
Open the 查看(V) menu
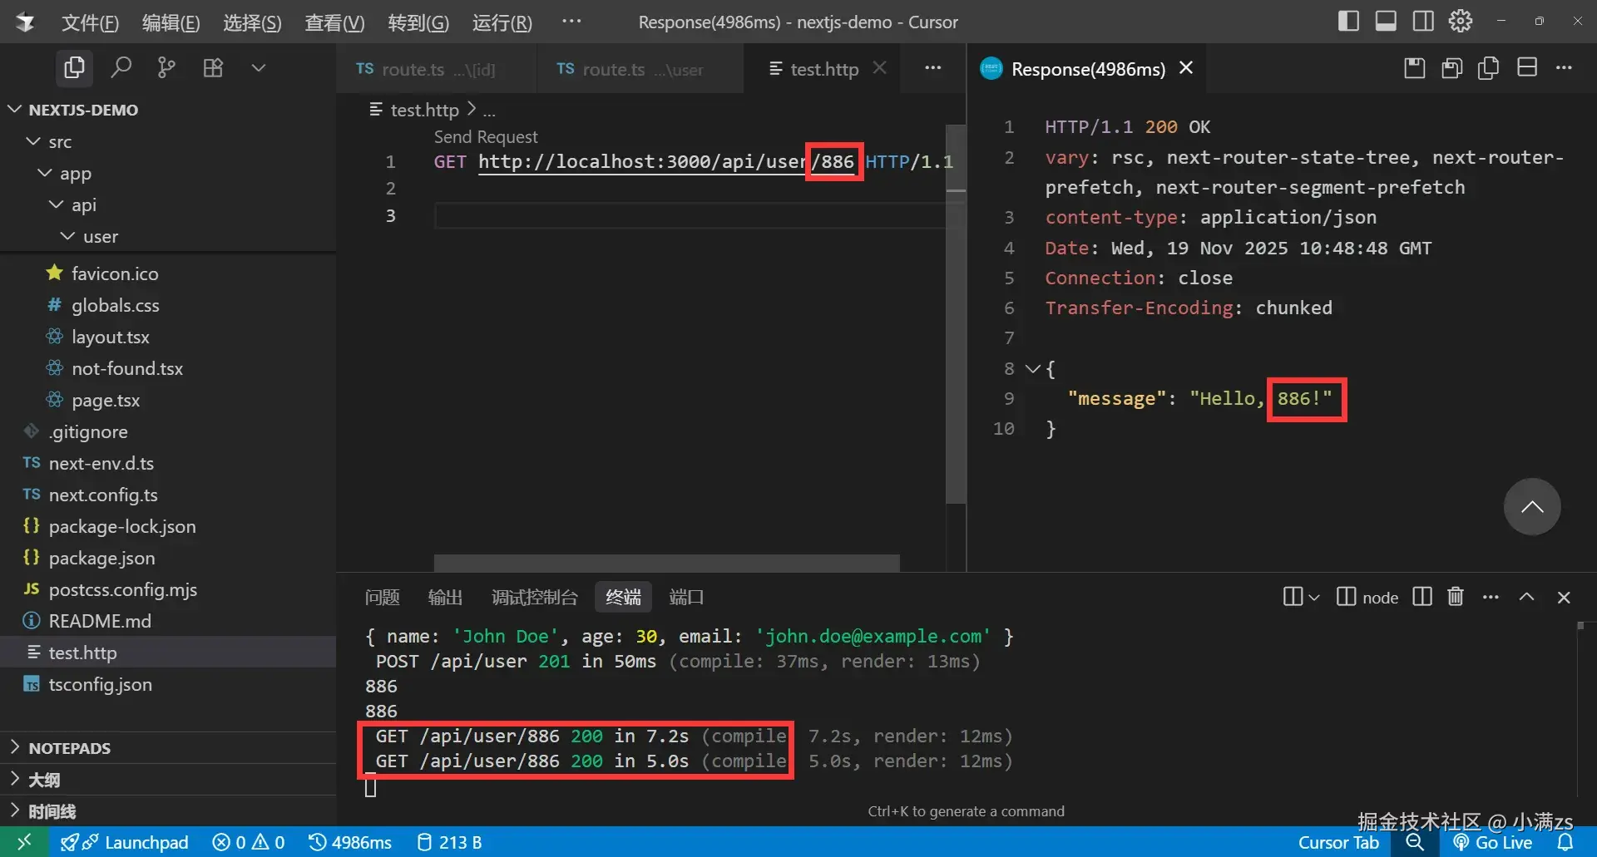pos(334,22)
